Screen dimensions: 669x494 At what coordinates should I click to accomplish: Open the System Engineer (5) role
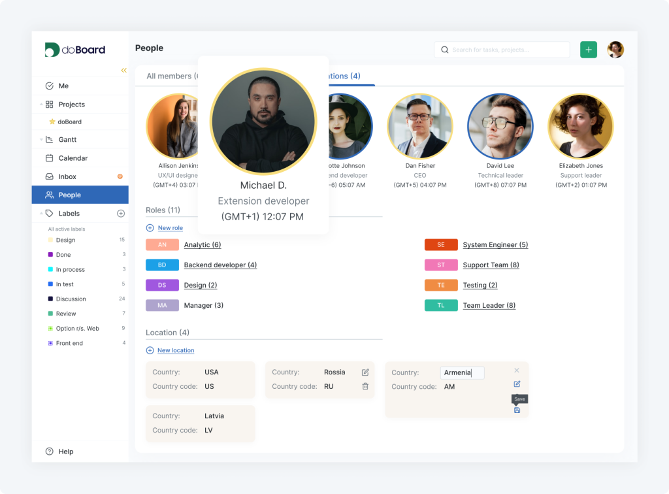(x=495, y=245)
